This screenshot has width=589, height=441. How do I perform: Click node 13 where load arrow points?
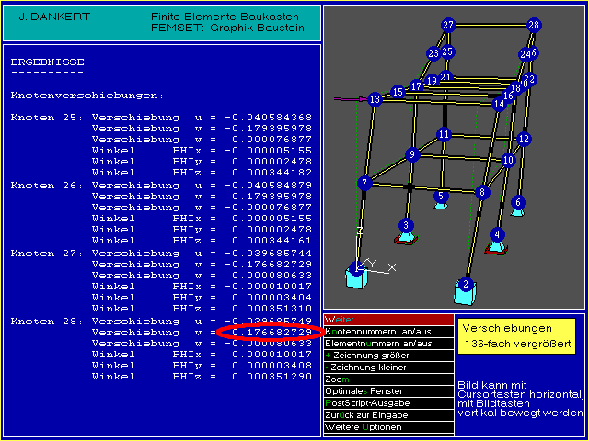375,99
